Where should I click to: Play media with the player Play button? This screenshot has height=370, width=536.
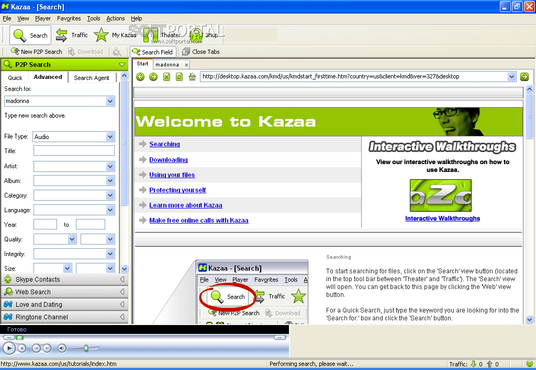[x=9, y=349]
